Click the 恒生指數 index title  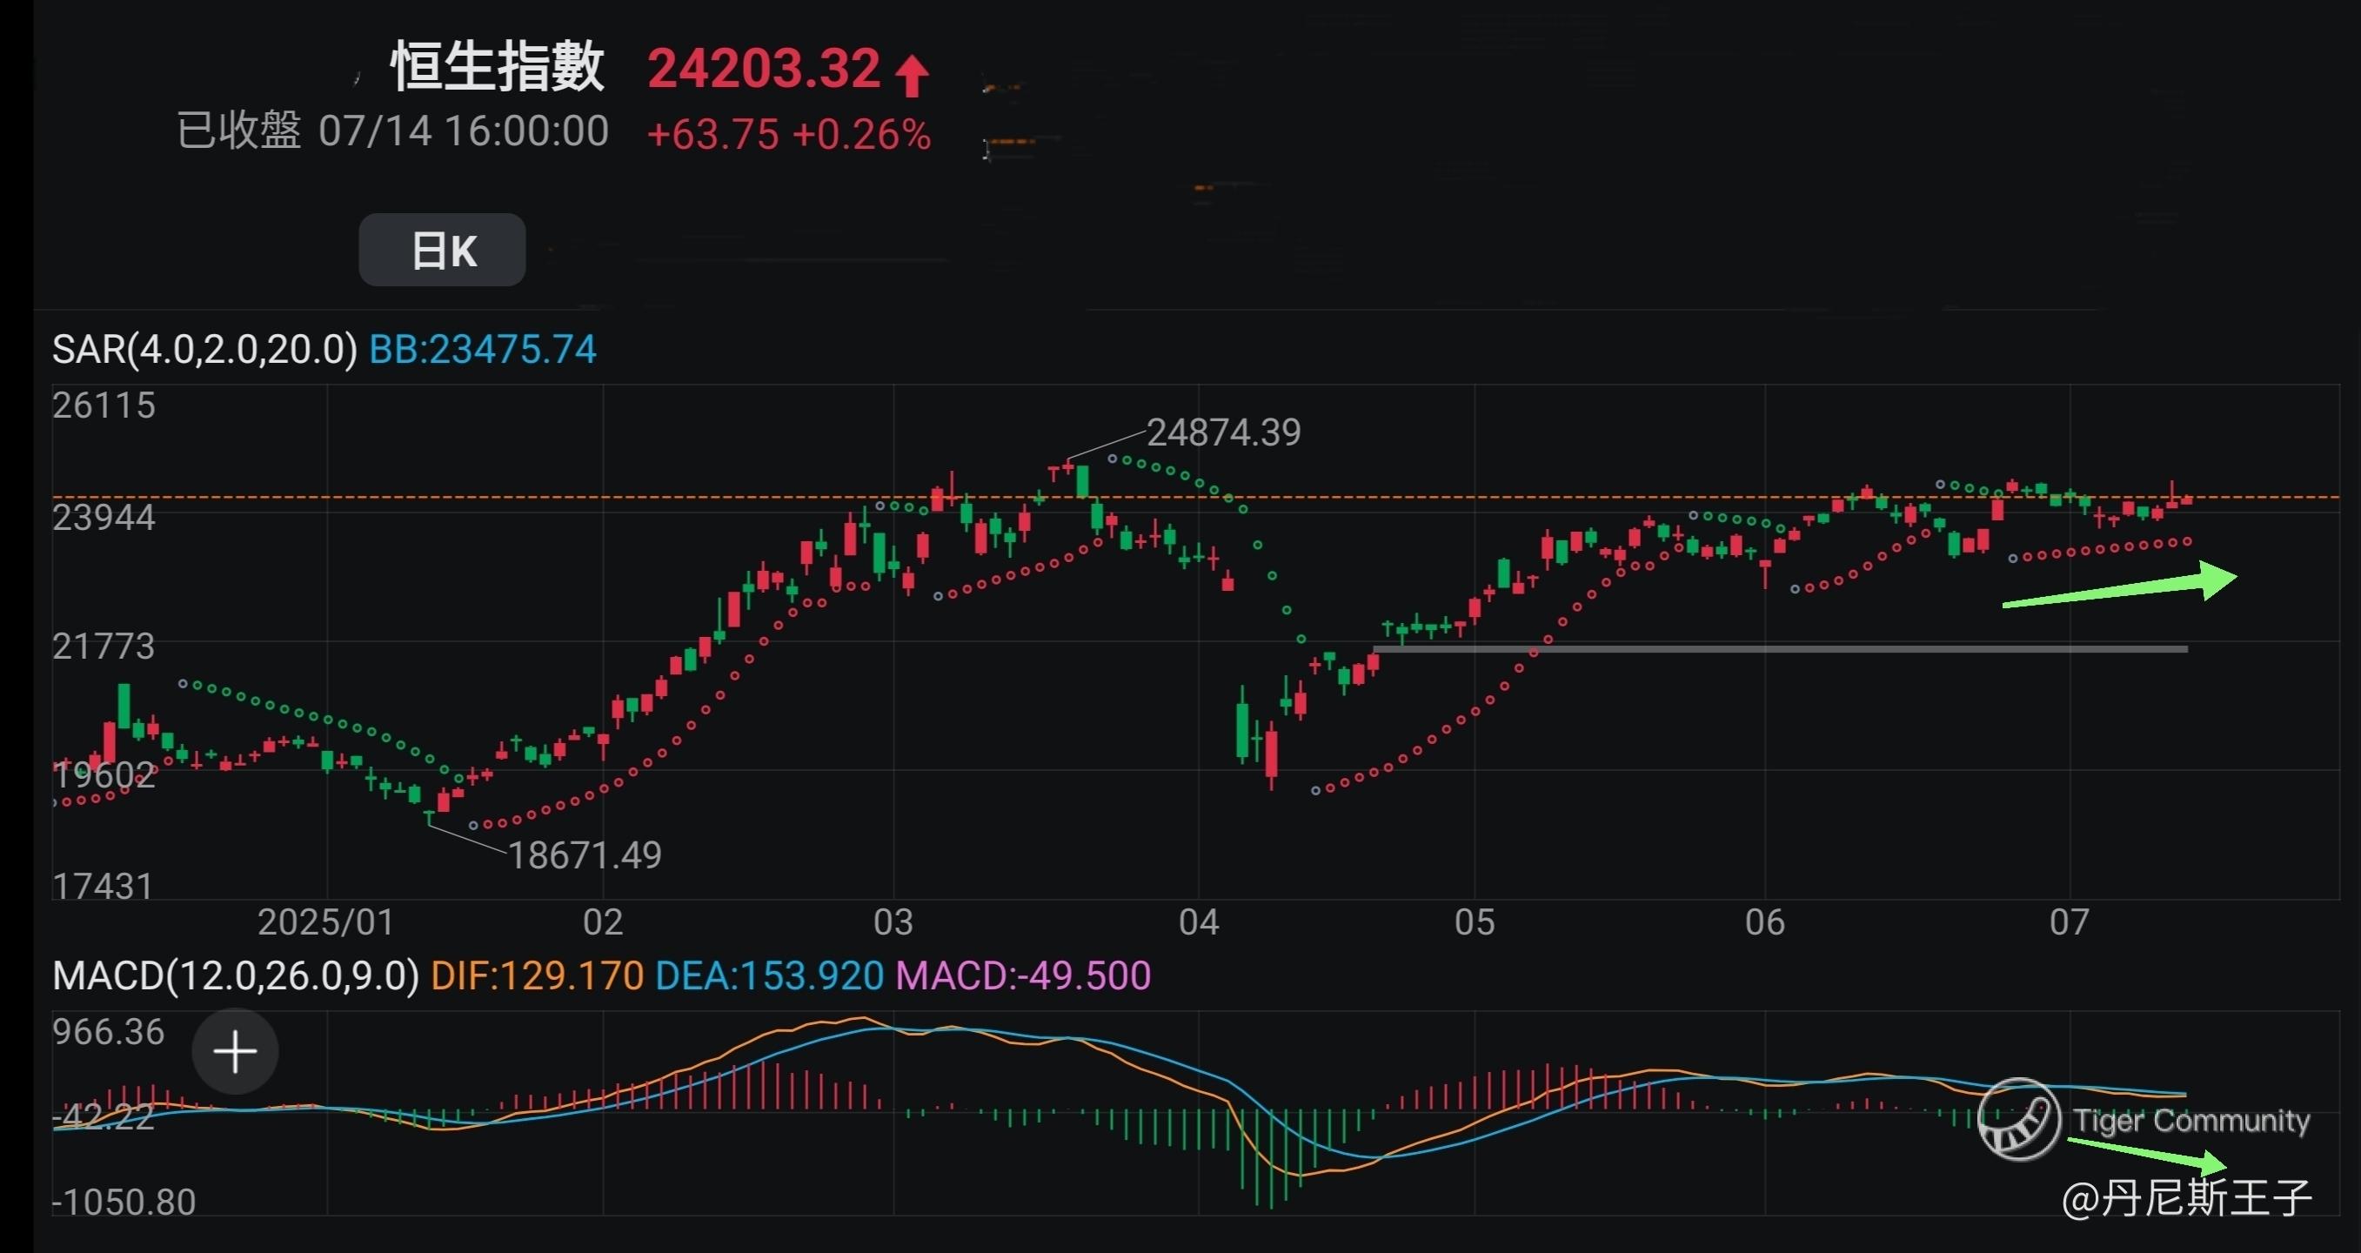click(x=498, y=66)
